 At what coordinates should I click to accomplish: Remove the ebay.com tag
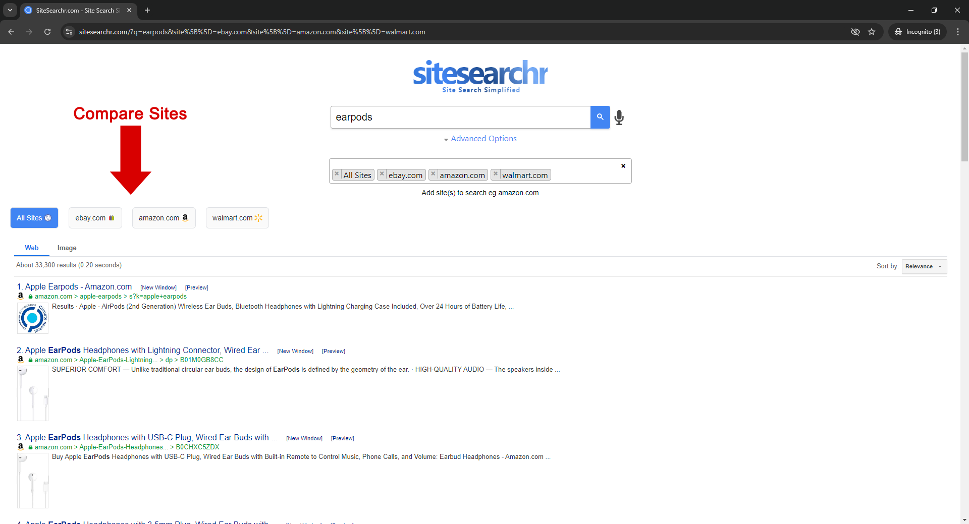(382, 174)
